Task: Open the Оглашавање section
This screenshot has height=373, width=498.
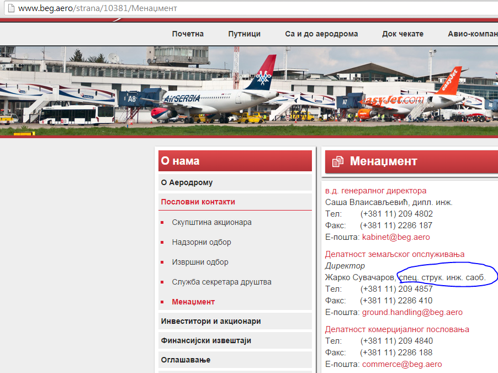Action: (235, 360)
